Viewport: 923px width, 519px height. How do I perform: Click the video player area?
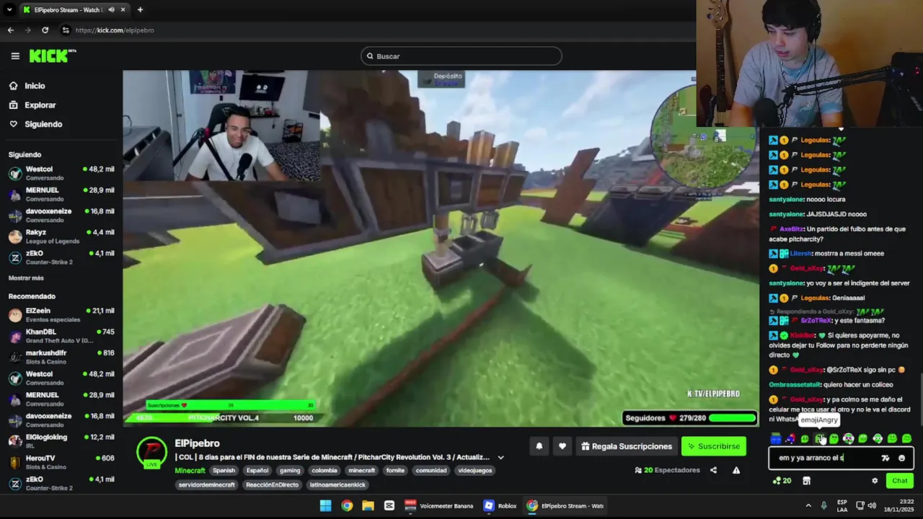tap(441, 248)
